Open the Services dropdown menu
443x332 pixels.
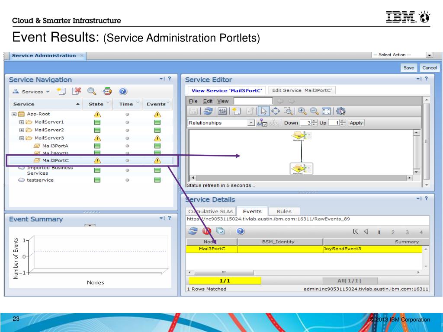click(x=31, y=92)
